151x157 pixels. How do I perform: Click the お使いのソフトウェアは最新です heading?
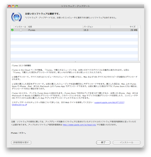[x=42, y=14]
